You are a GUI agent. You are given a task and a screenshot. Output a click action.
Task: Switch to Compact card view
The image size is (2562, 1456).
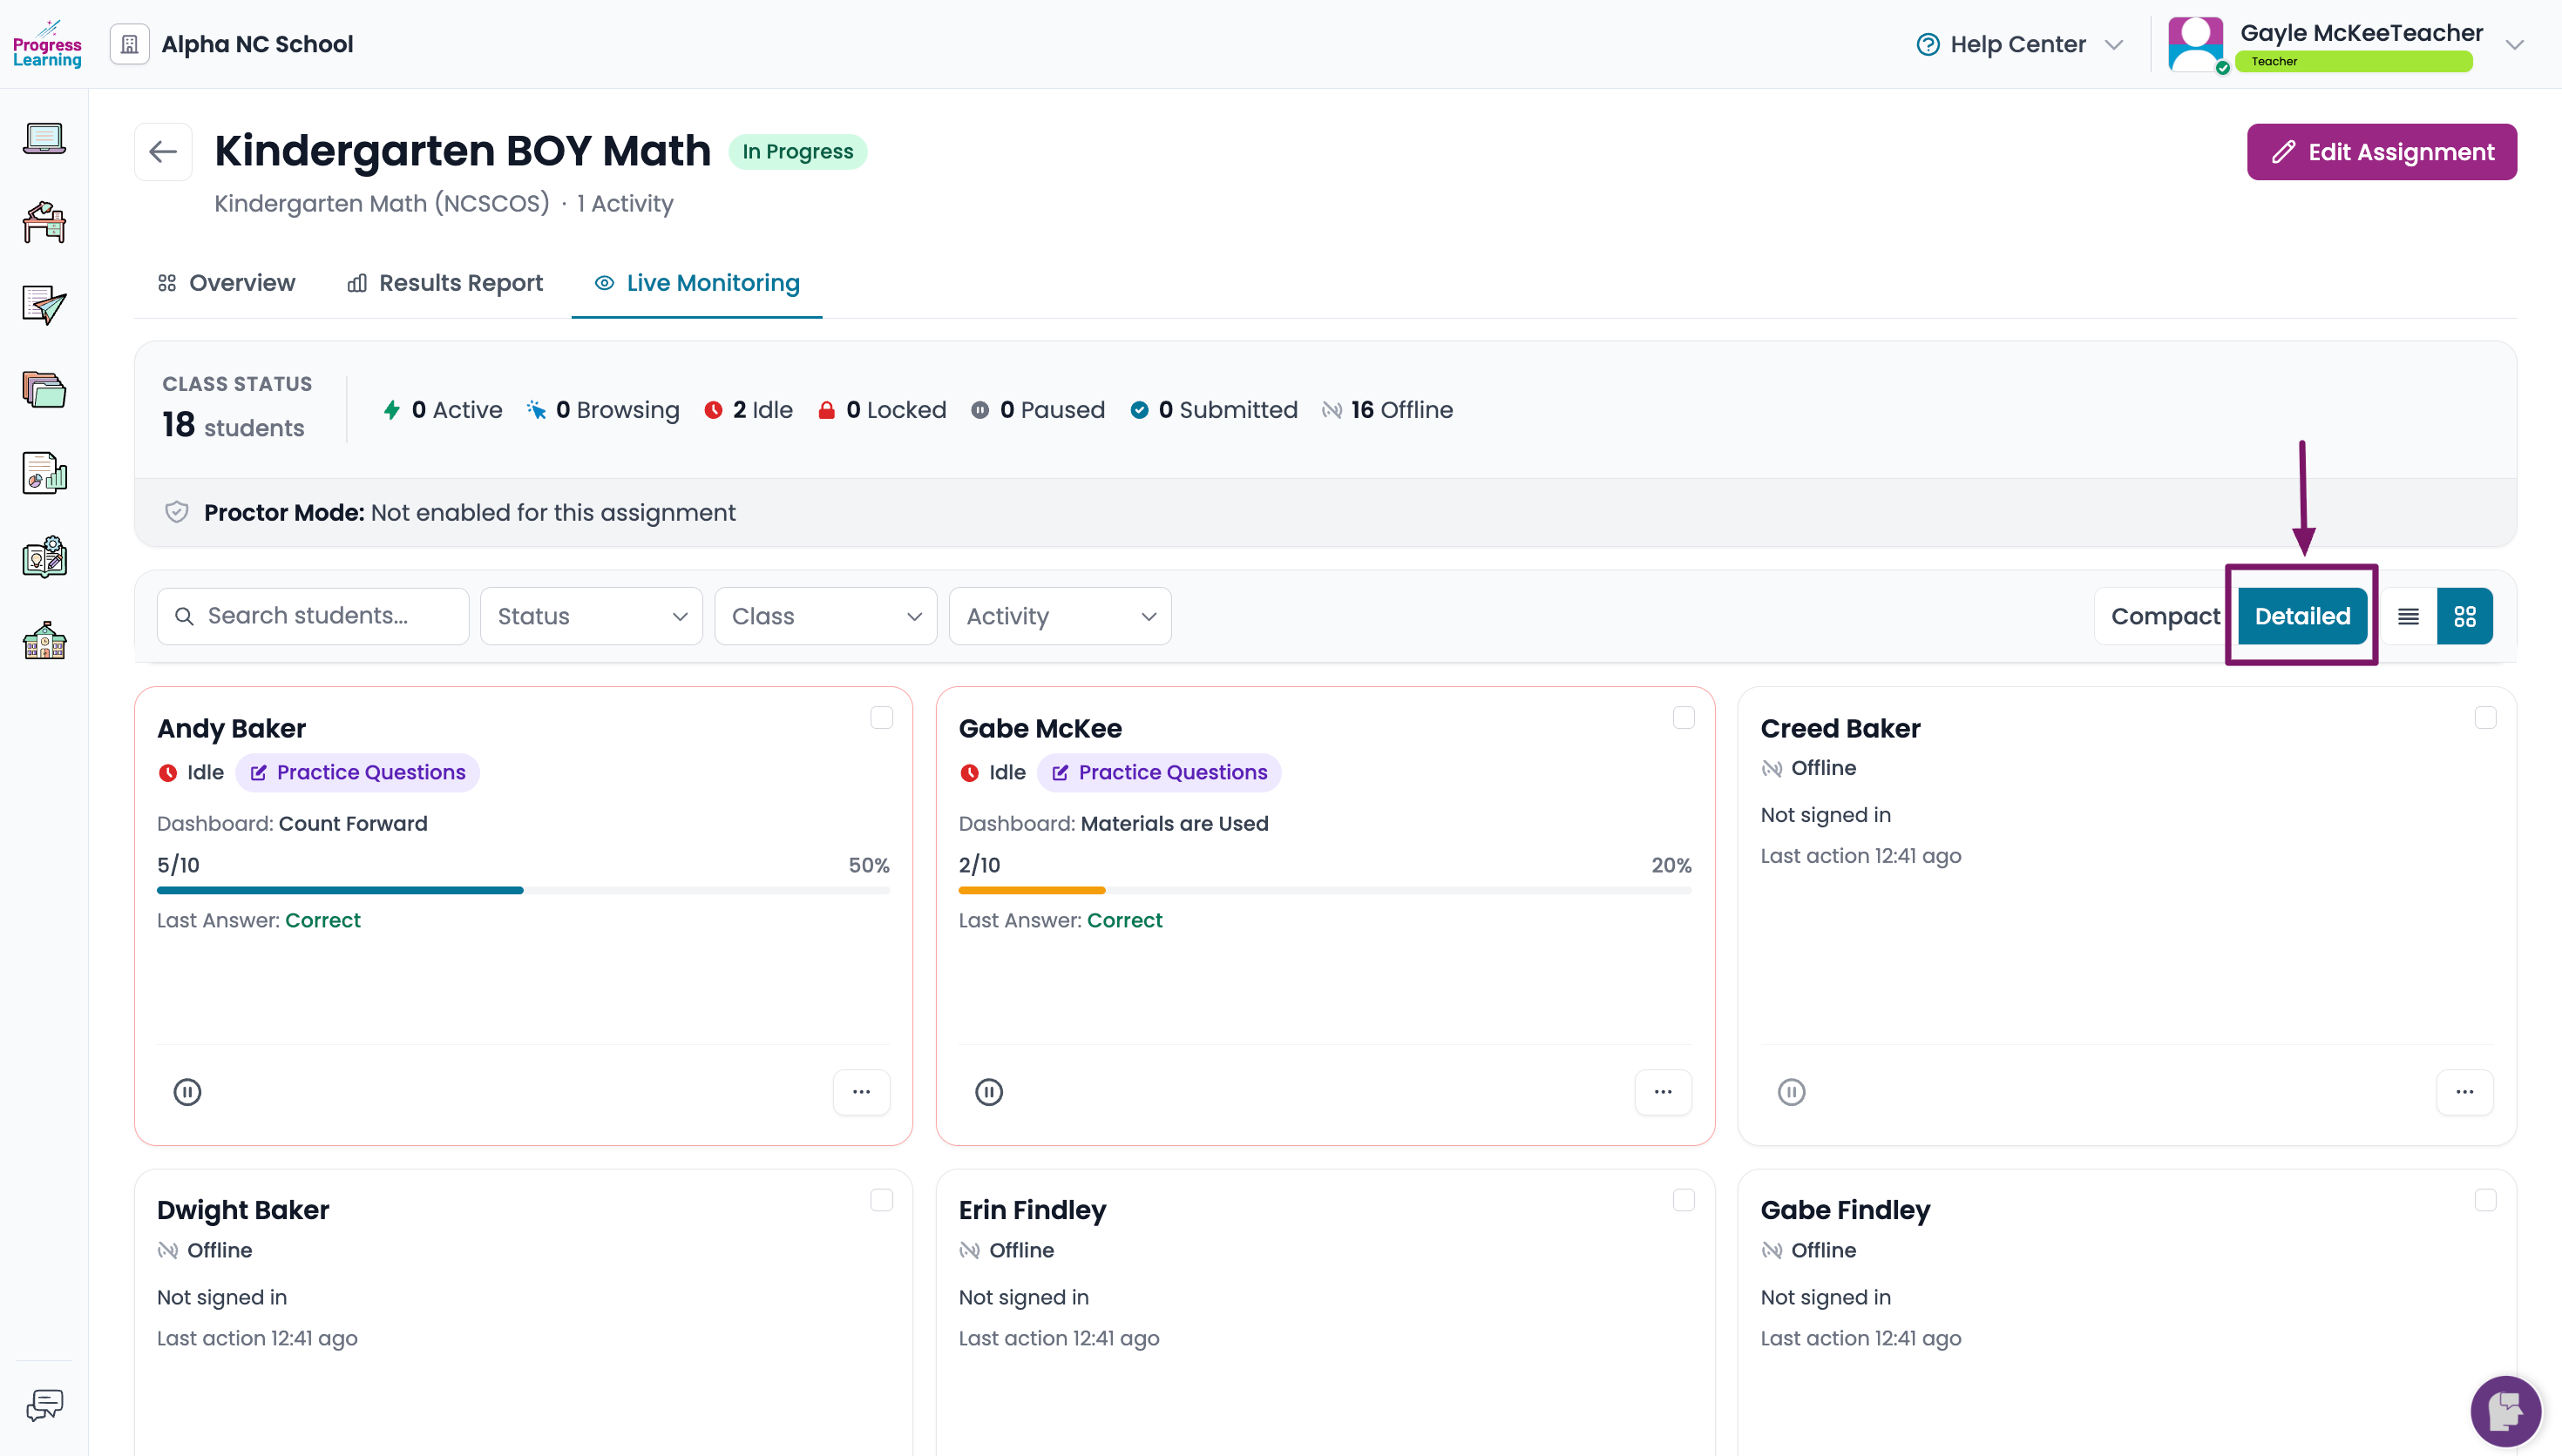tap(2165, 616)
